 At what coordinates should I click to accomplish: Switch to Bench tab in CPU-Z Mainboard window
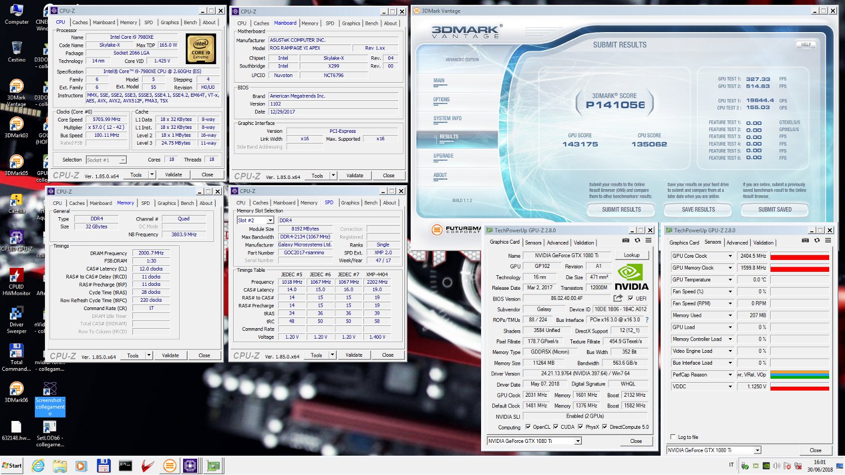(372, 23)
